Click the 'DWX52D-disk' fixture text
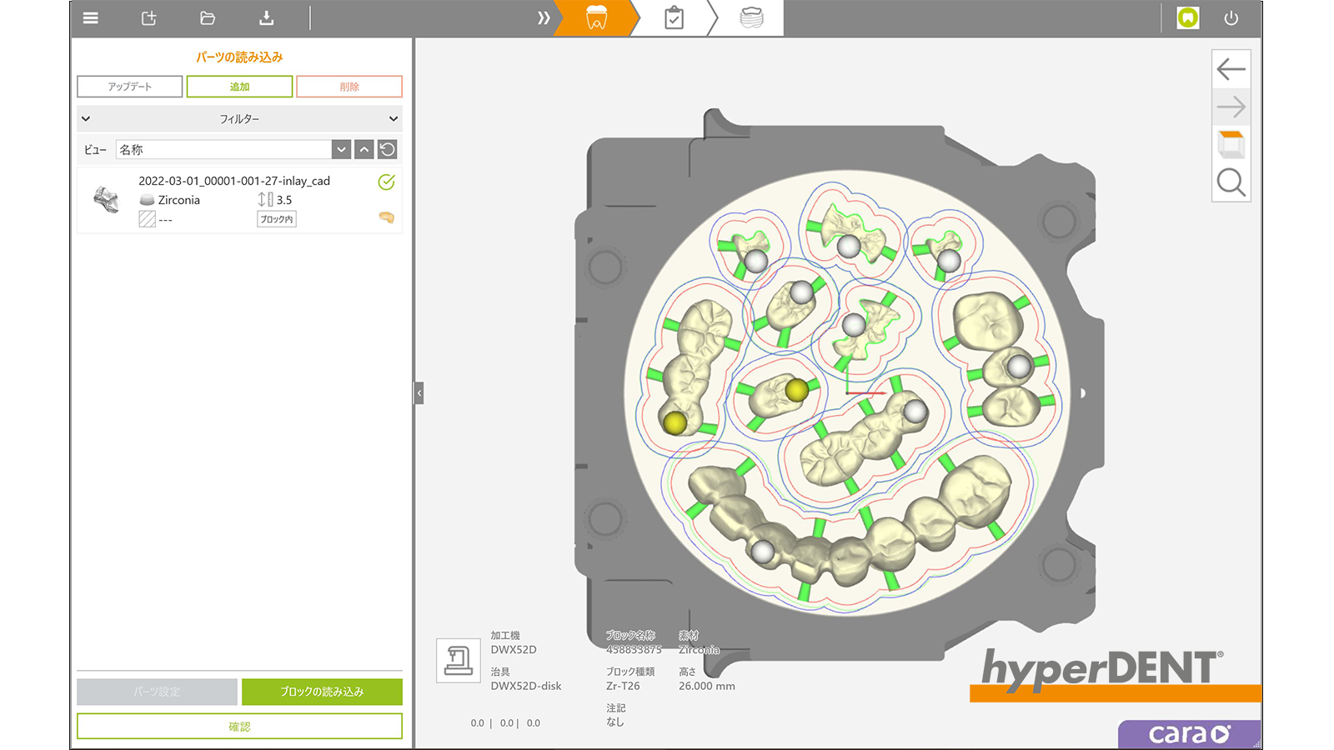 click(526, 686)
